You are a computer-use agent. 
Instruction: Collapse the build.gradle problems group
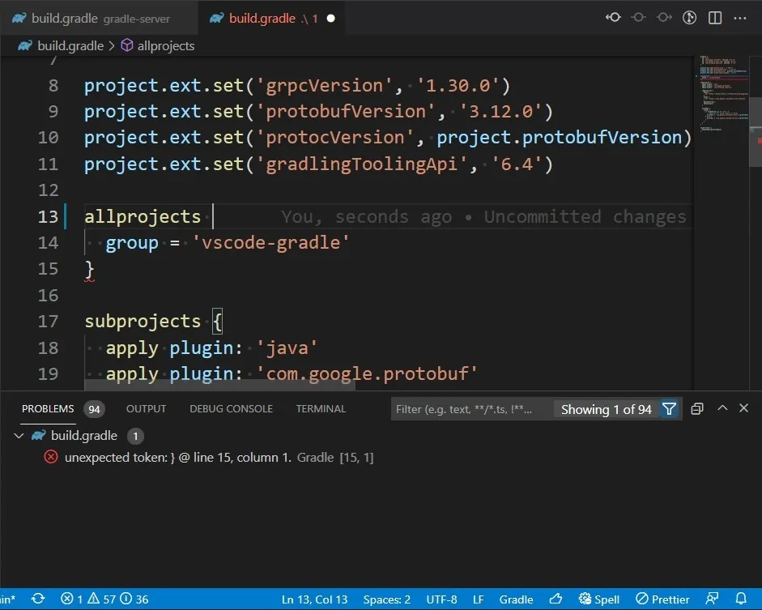tap(19, 436)
